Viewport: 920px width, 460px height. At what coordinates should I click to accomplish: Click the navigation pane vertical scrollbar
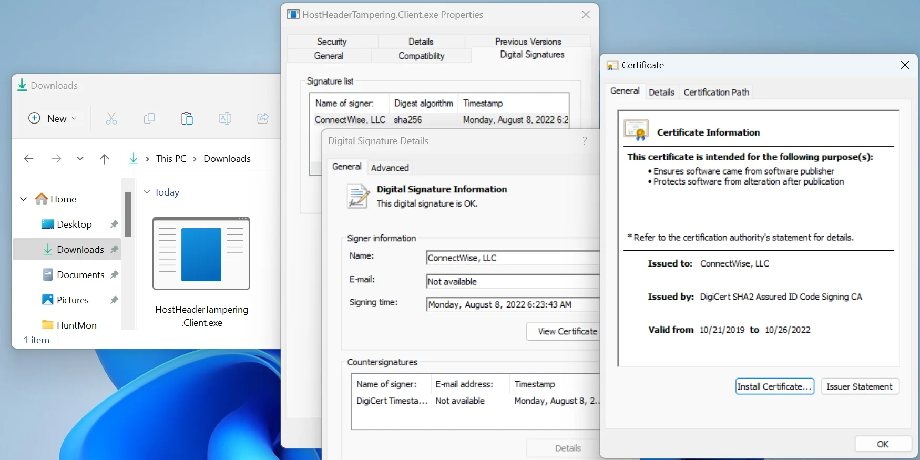click(128, 215)
